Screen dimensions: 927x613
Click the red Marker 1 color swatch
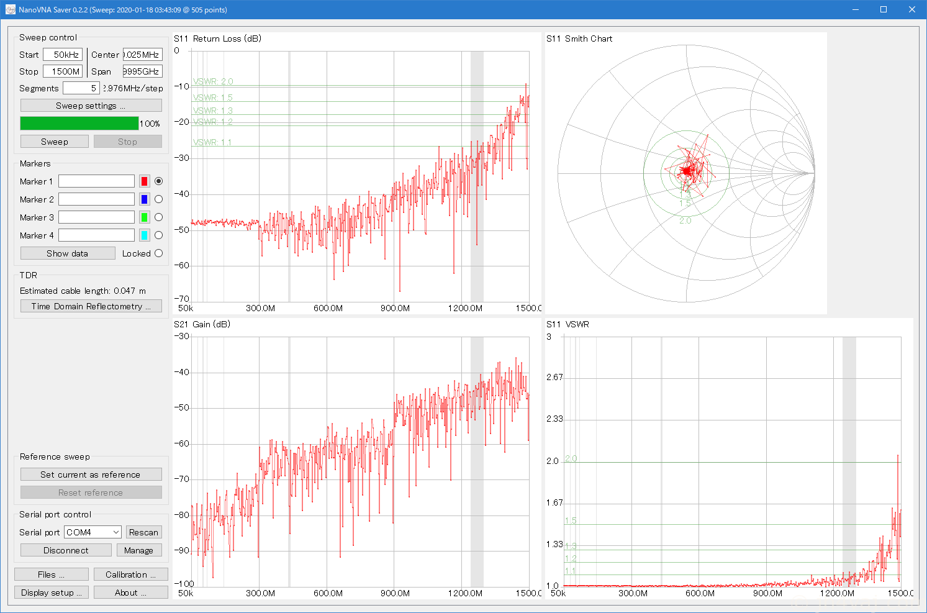[145, 181]
